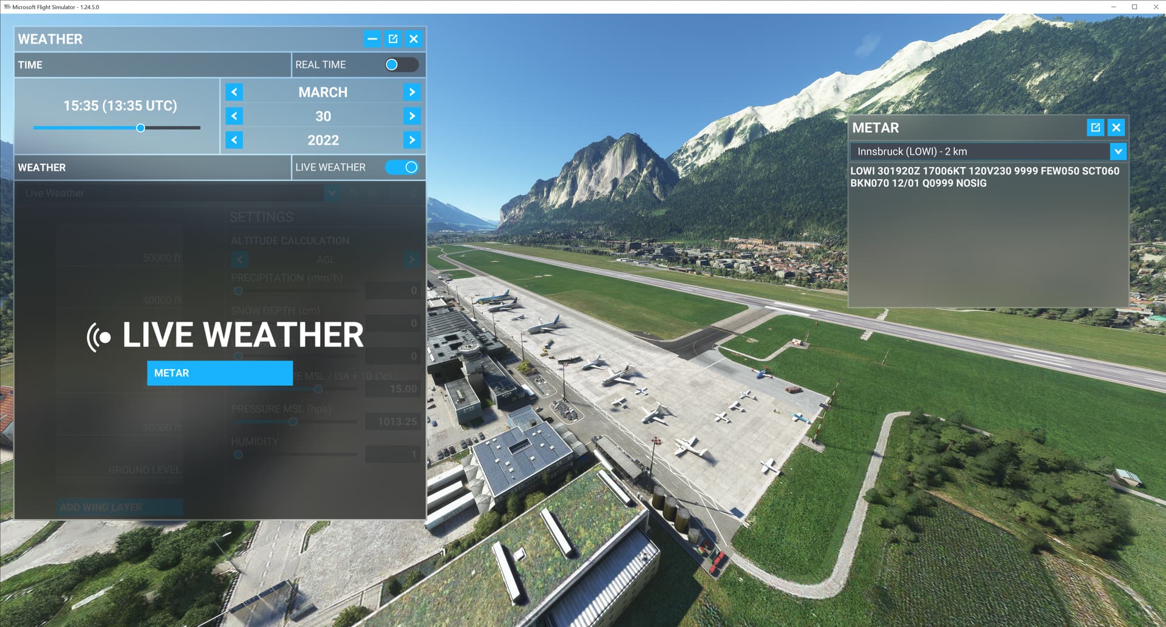Click the Microsoft Flight Simulator window title
This screenshot has height=627, width=1166.
(56, 7)
